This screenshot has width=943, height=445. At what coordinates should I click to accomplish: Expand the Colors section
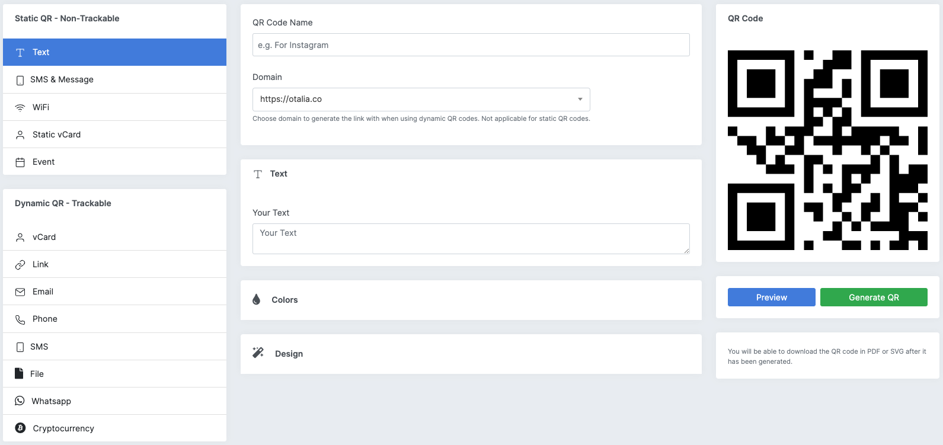tap(471, 300)
